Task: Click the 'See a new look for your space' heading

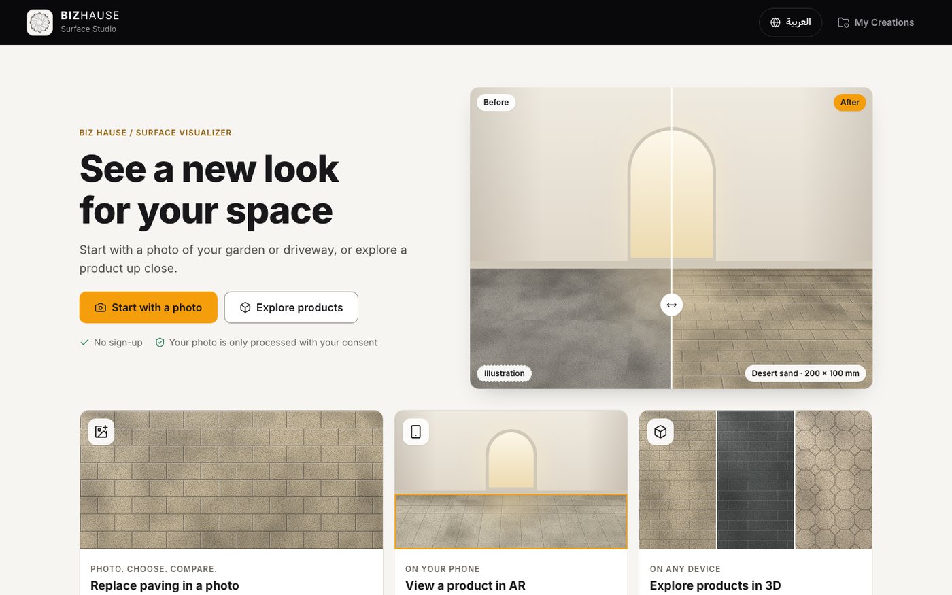Action: pyautogui.click(x=209, y=189)
